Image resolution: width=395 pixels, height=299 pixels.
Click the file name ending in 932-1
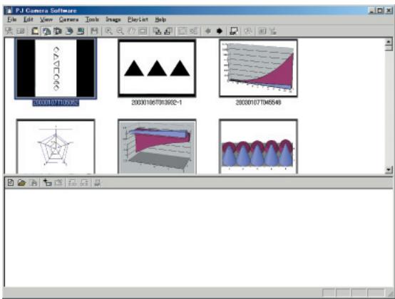pyautogui.click(x=156, y=103)
